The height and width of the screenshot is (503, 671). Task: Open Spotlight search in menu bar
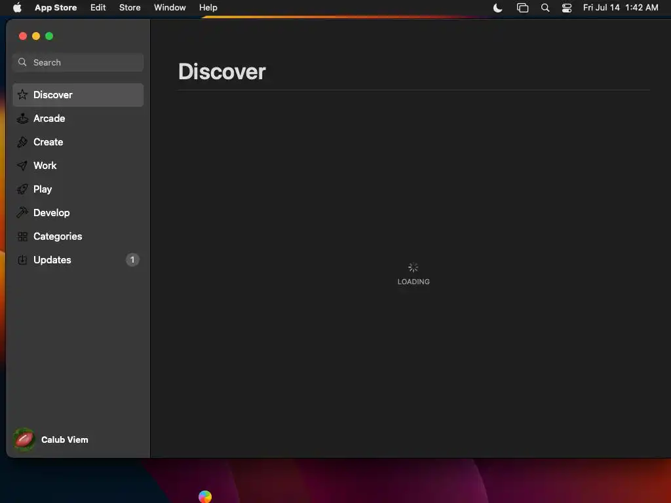pyautogui.click(x=545, y=8)
